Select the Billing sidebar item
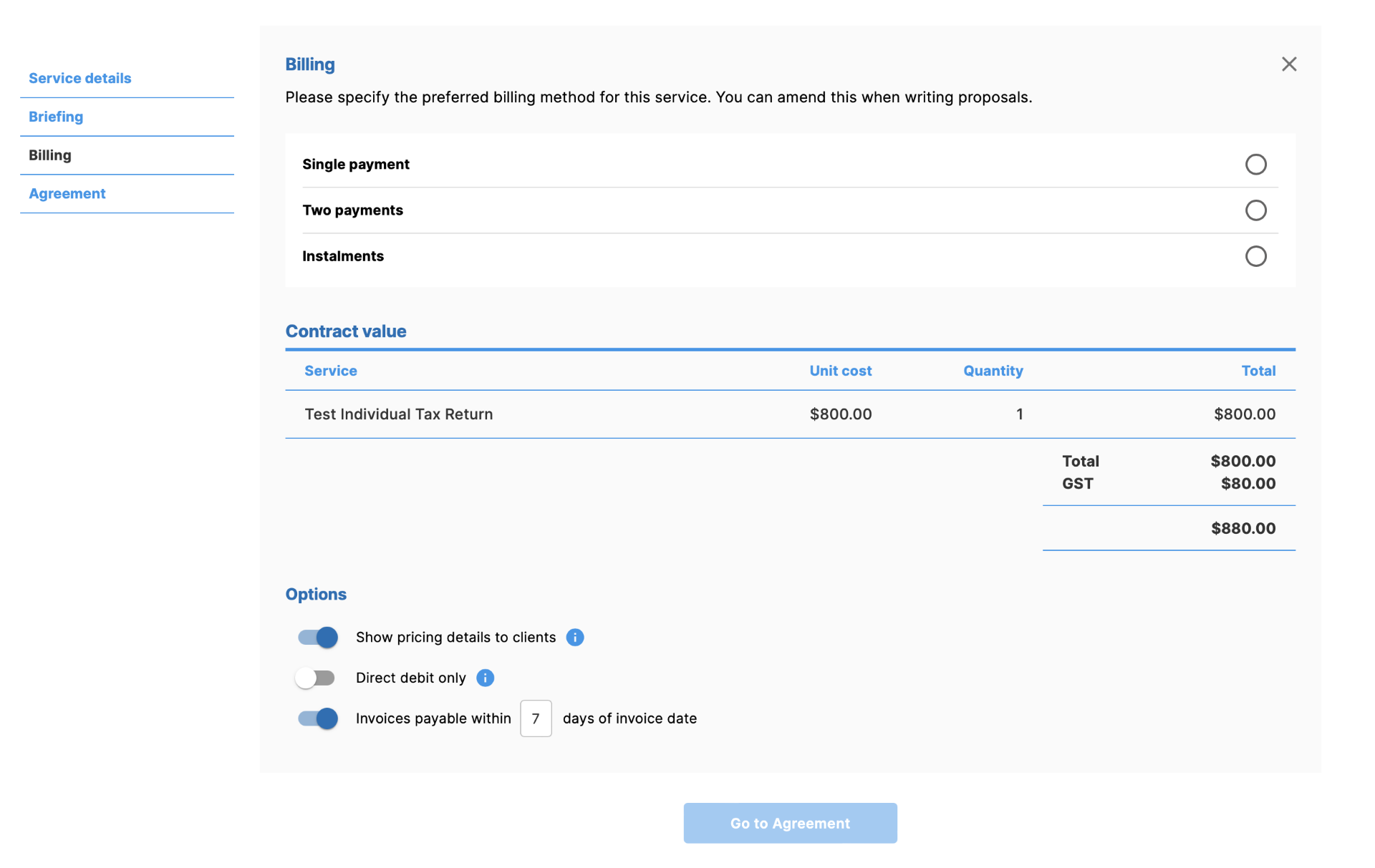This screenshot has height=868, width=1375. (x=50, y=155)
